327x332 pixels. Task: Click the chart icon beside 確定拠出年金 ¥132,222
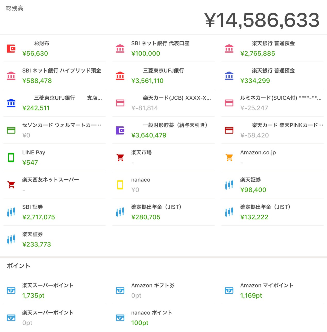tap(229, 212)
